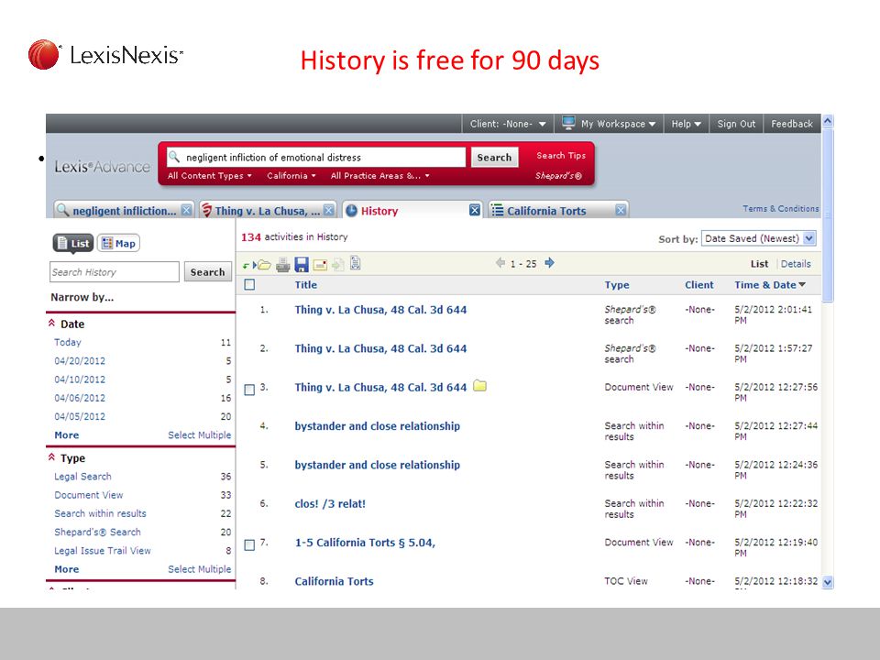Click the email envelope icon

click(320, 264)
